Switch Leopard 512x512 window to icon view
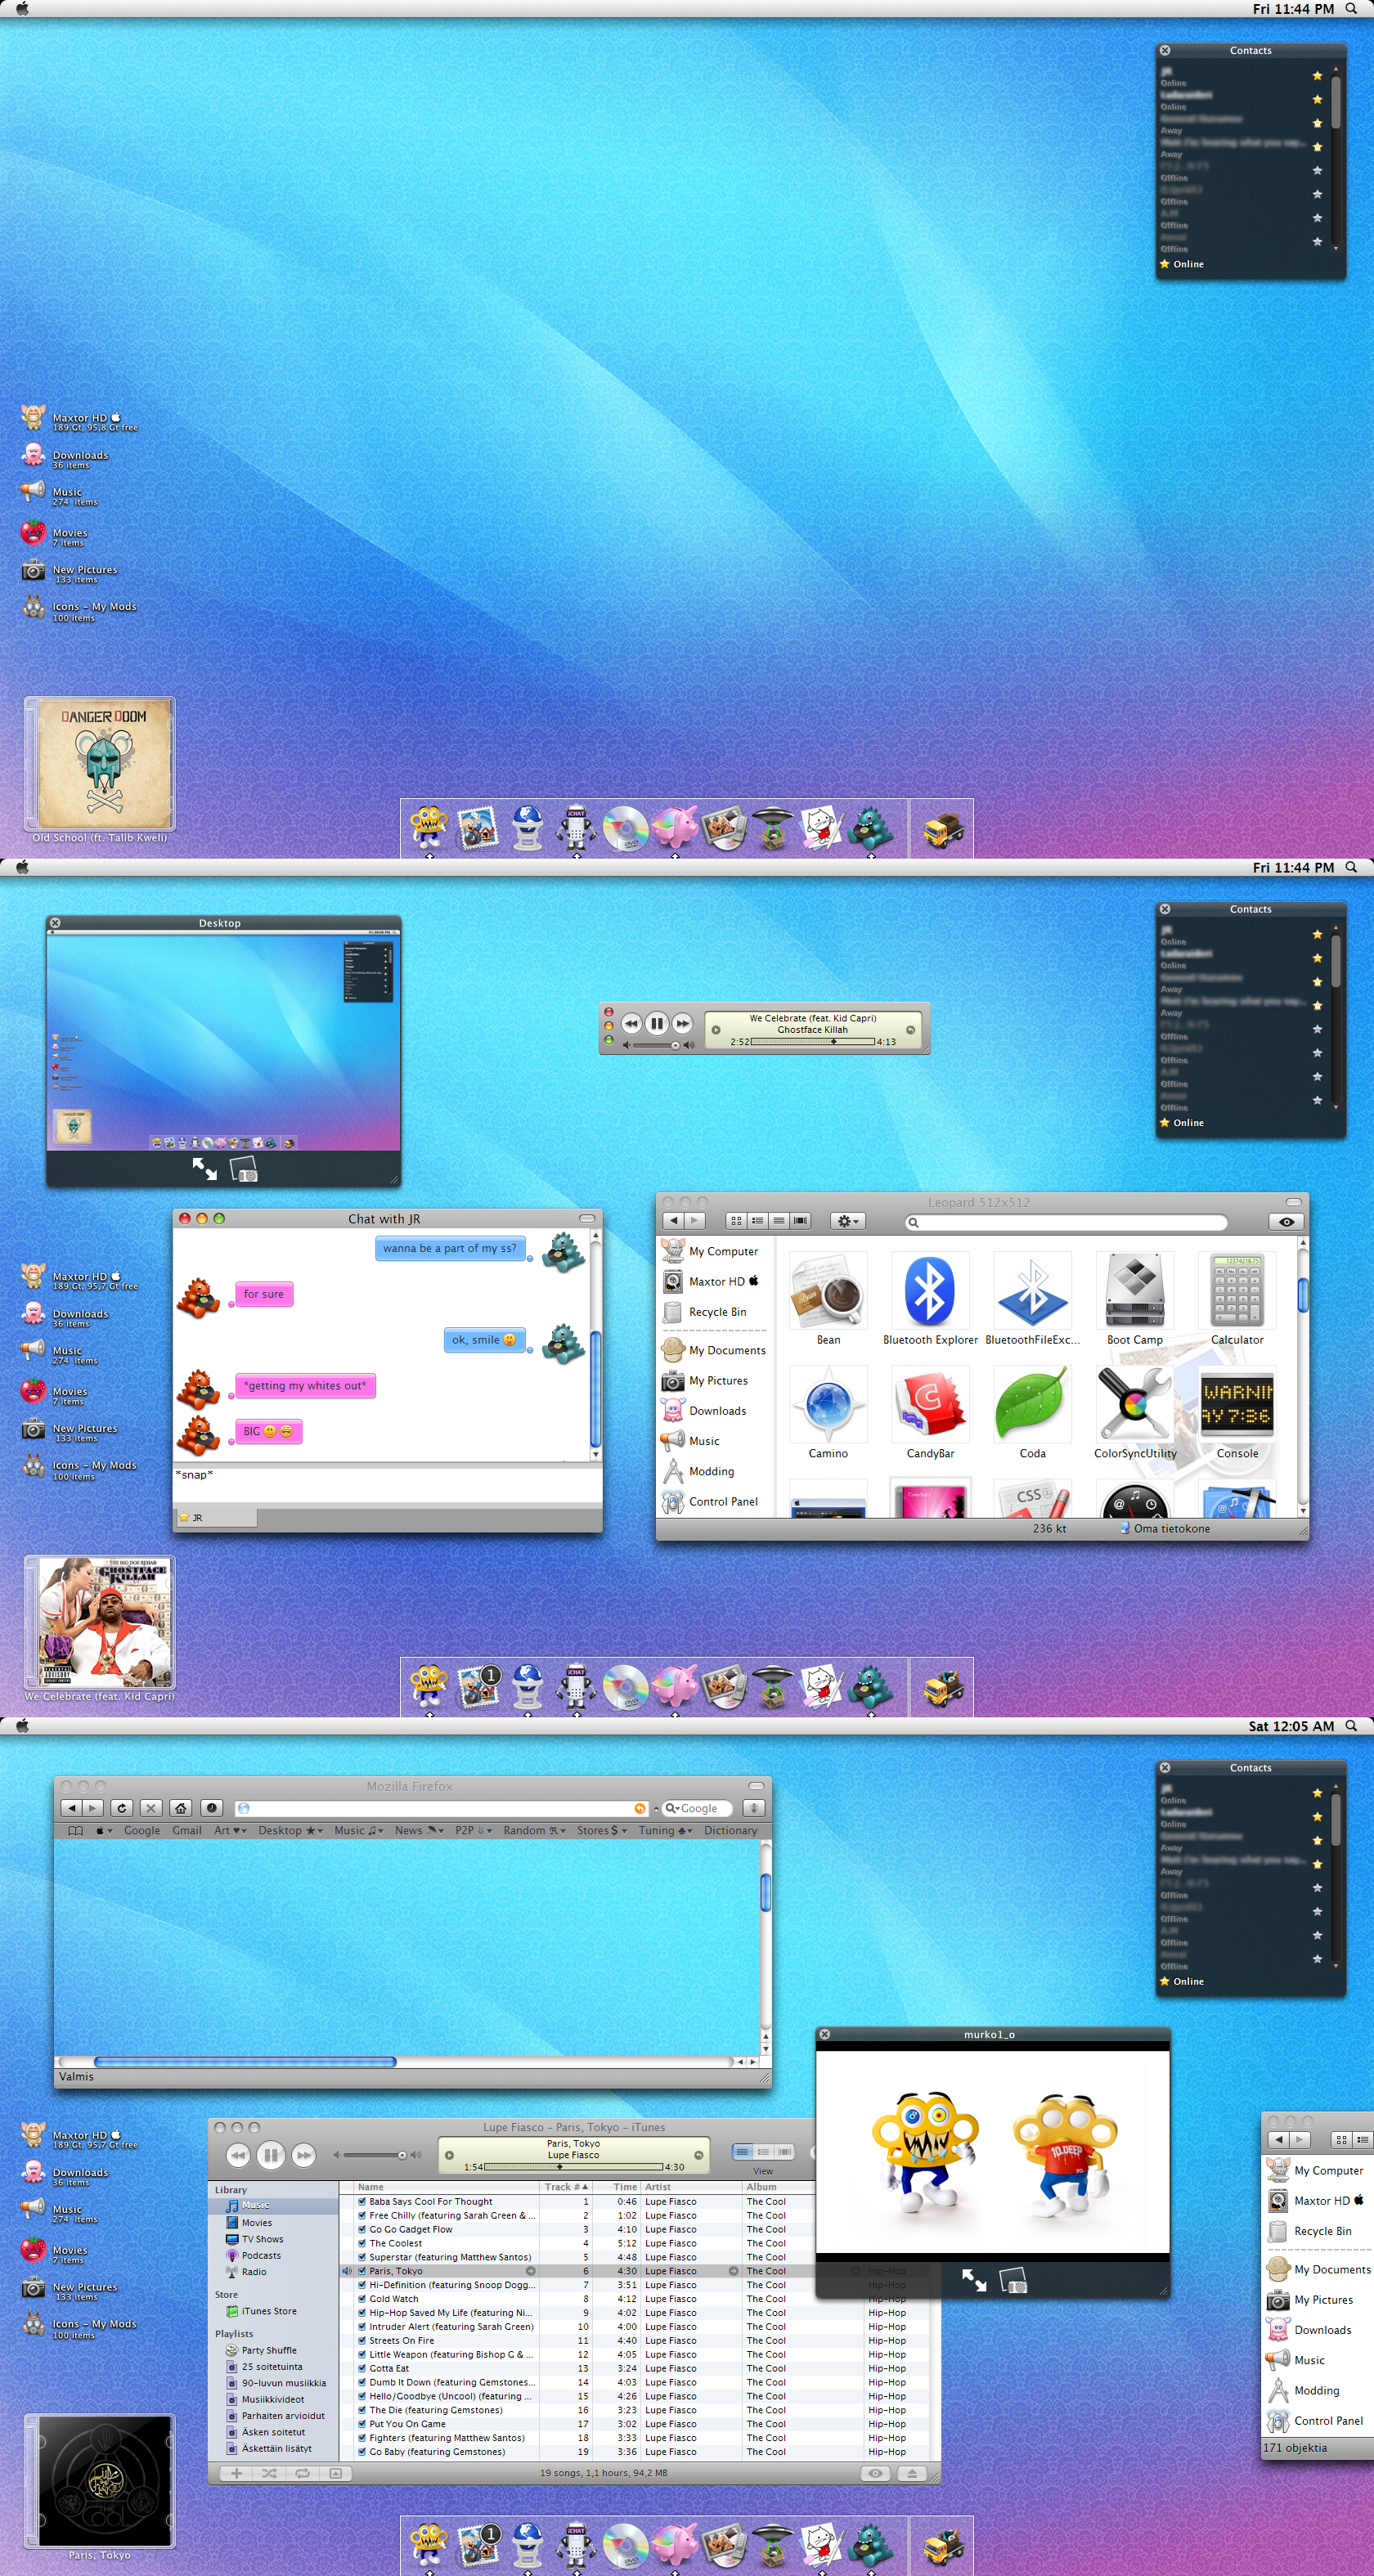 [736, 1221]
